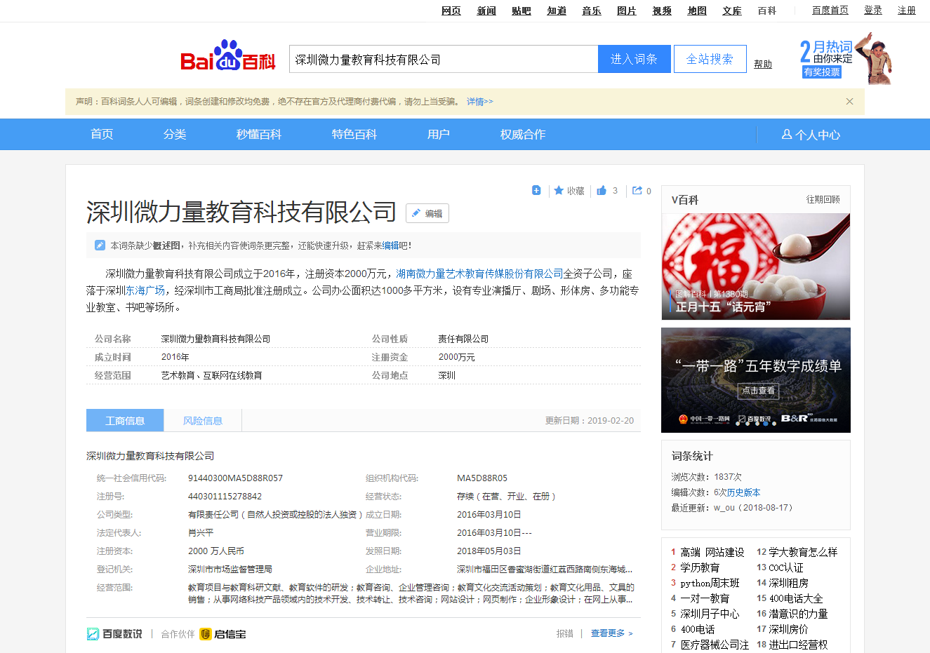
Task: Open the 地图 top navigation link
Action: point(697,11)
